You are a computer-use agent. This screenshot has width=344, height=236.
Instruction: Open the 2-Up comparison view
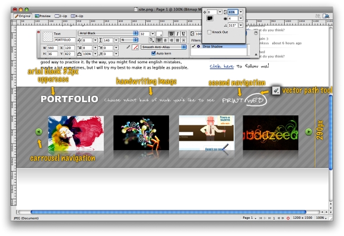point(61,16)
